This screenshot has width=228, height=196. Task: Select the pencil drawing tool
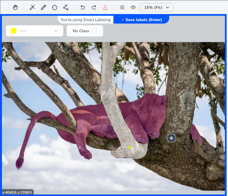43,8
